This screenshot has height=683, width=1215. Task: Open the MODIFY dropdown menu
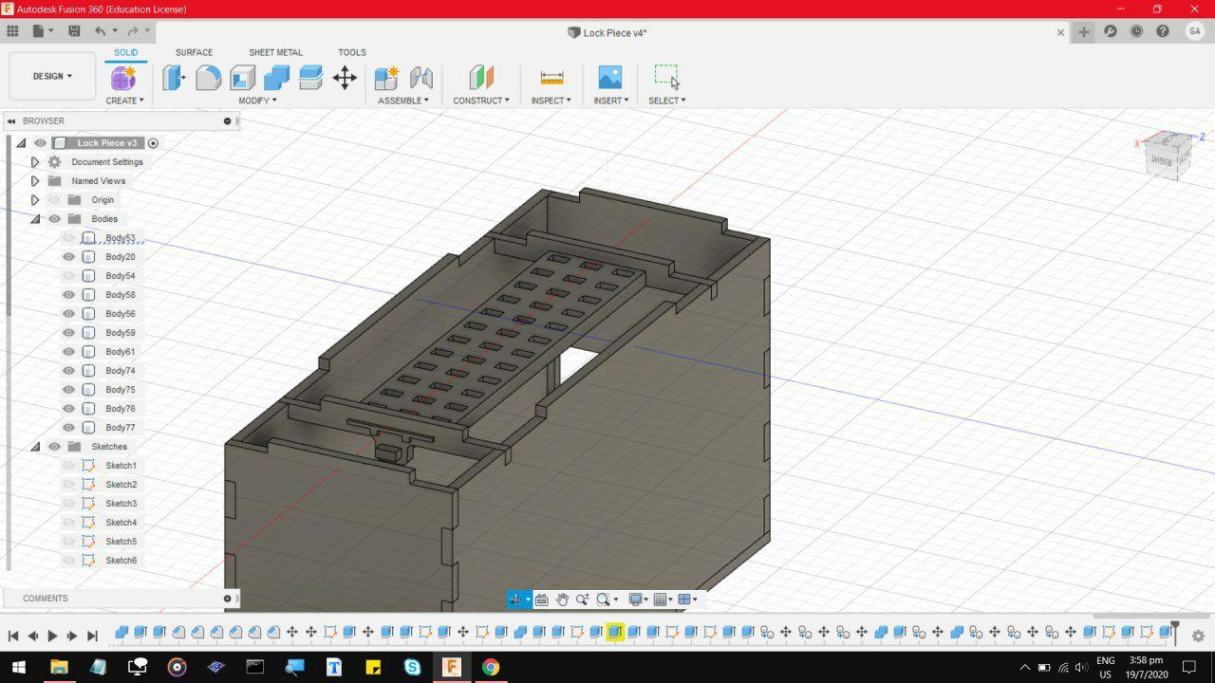[257, 101]
